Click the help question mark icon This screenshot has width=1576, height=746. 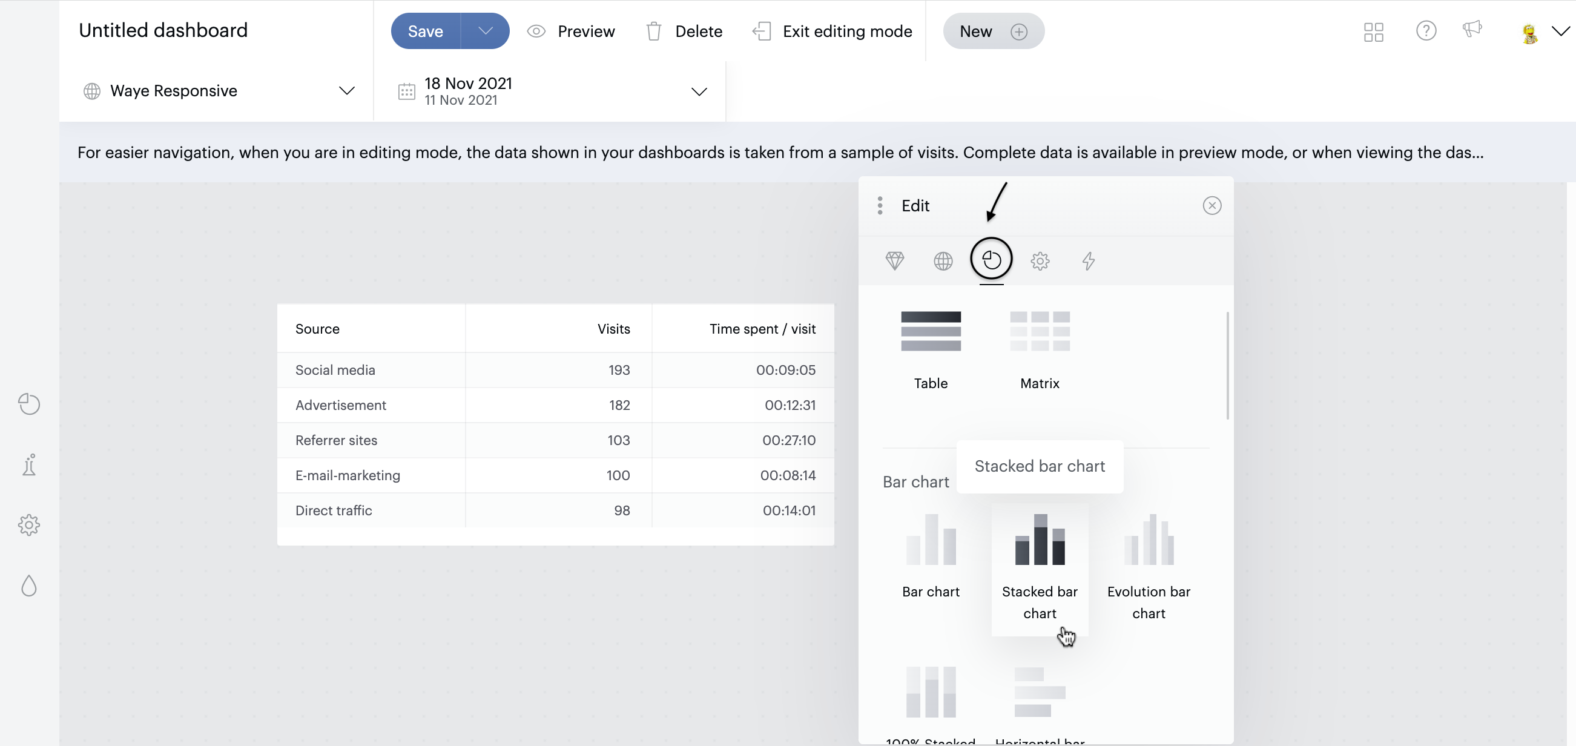click(1425, 31)
